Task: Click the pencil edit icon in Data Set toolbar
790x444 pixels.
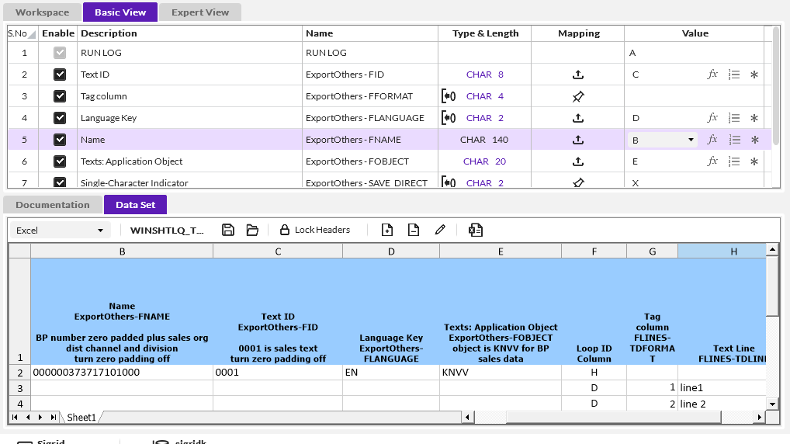Action: click(x=440, y=230)
